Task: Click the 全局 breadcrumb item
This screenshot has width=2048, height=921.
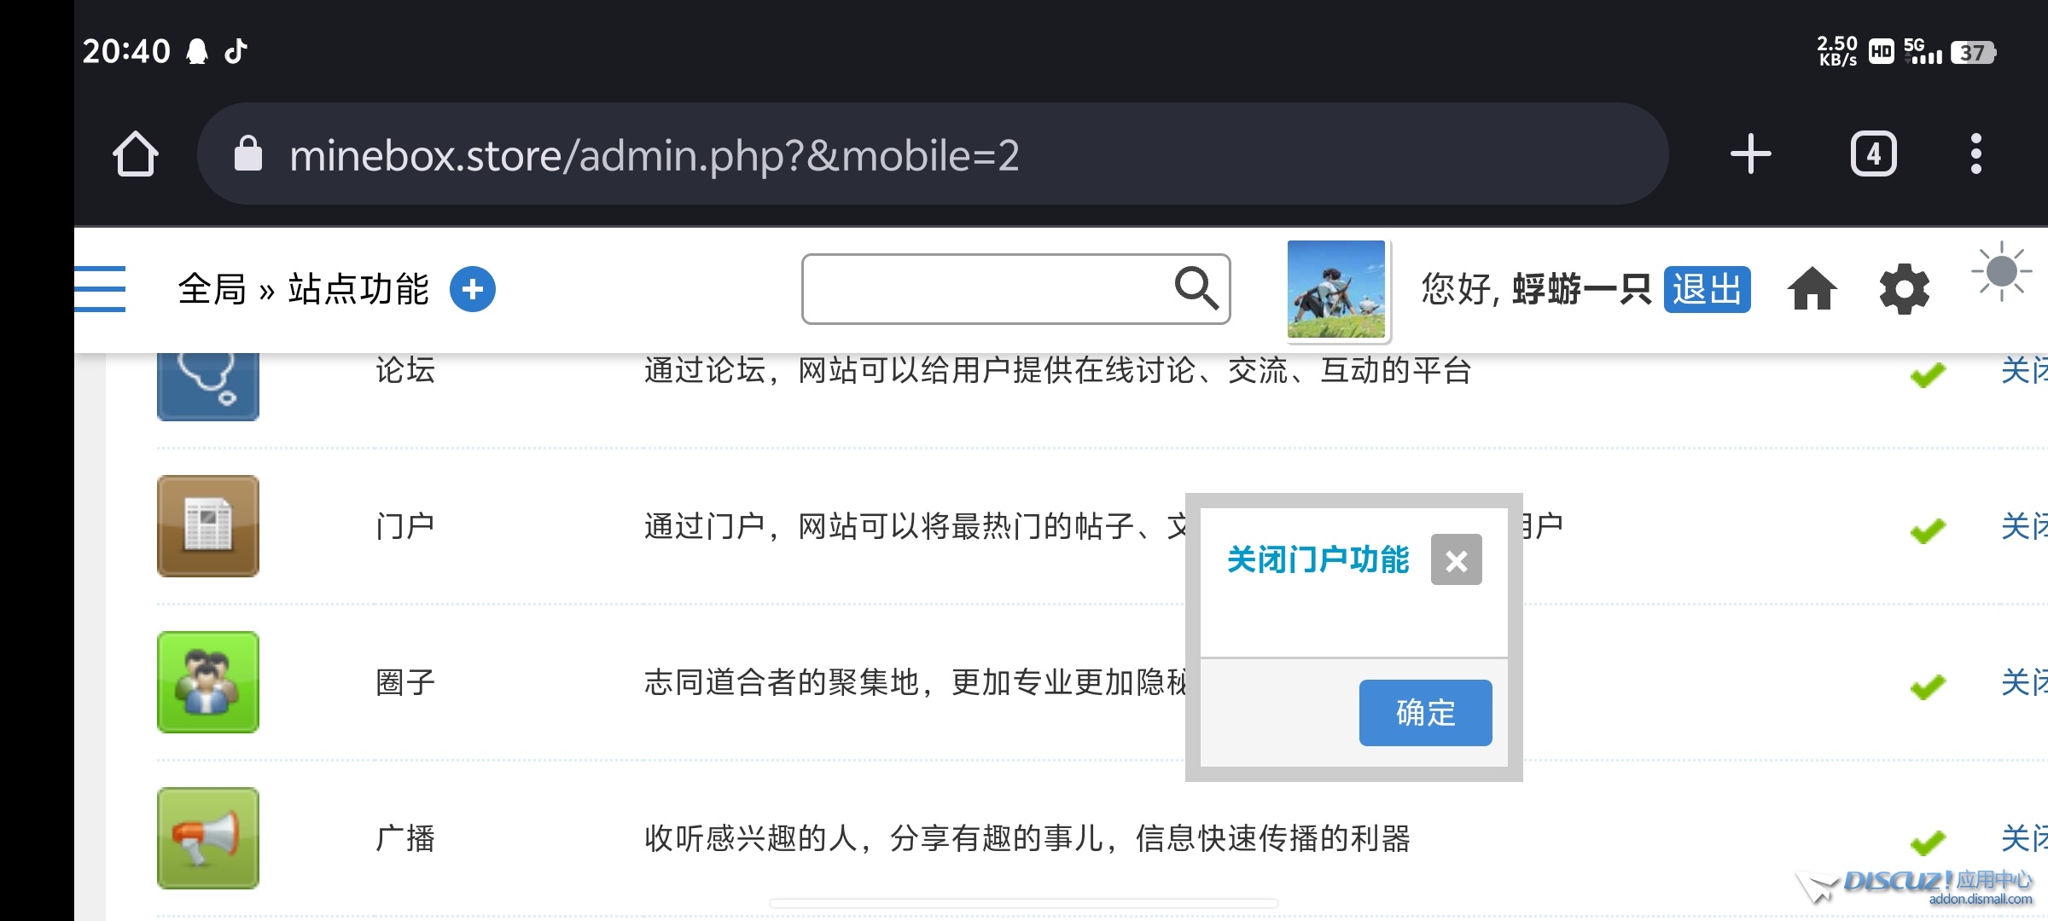Action: 212,289
